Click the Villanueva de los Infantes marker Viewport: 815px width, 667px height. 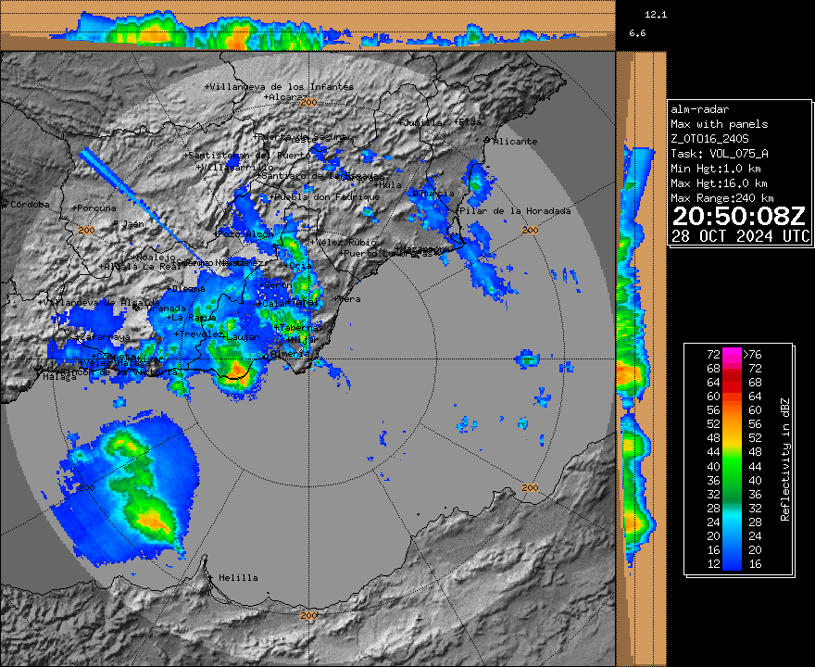[x=207, y=86]
